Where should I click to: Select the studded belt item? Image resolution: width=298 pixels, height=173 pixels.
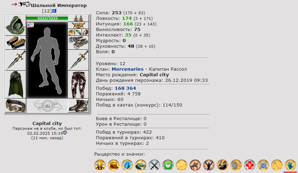(16, 105)
